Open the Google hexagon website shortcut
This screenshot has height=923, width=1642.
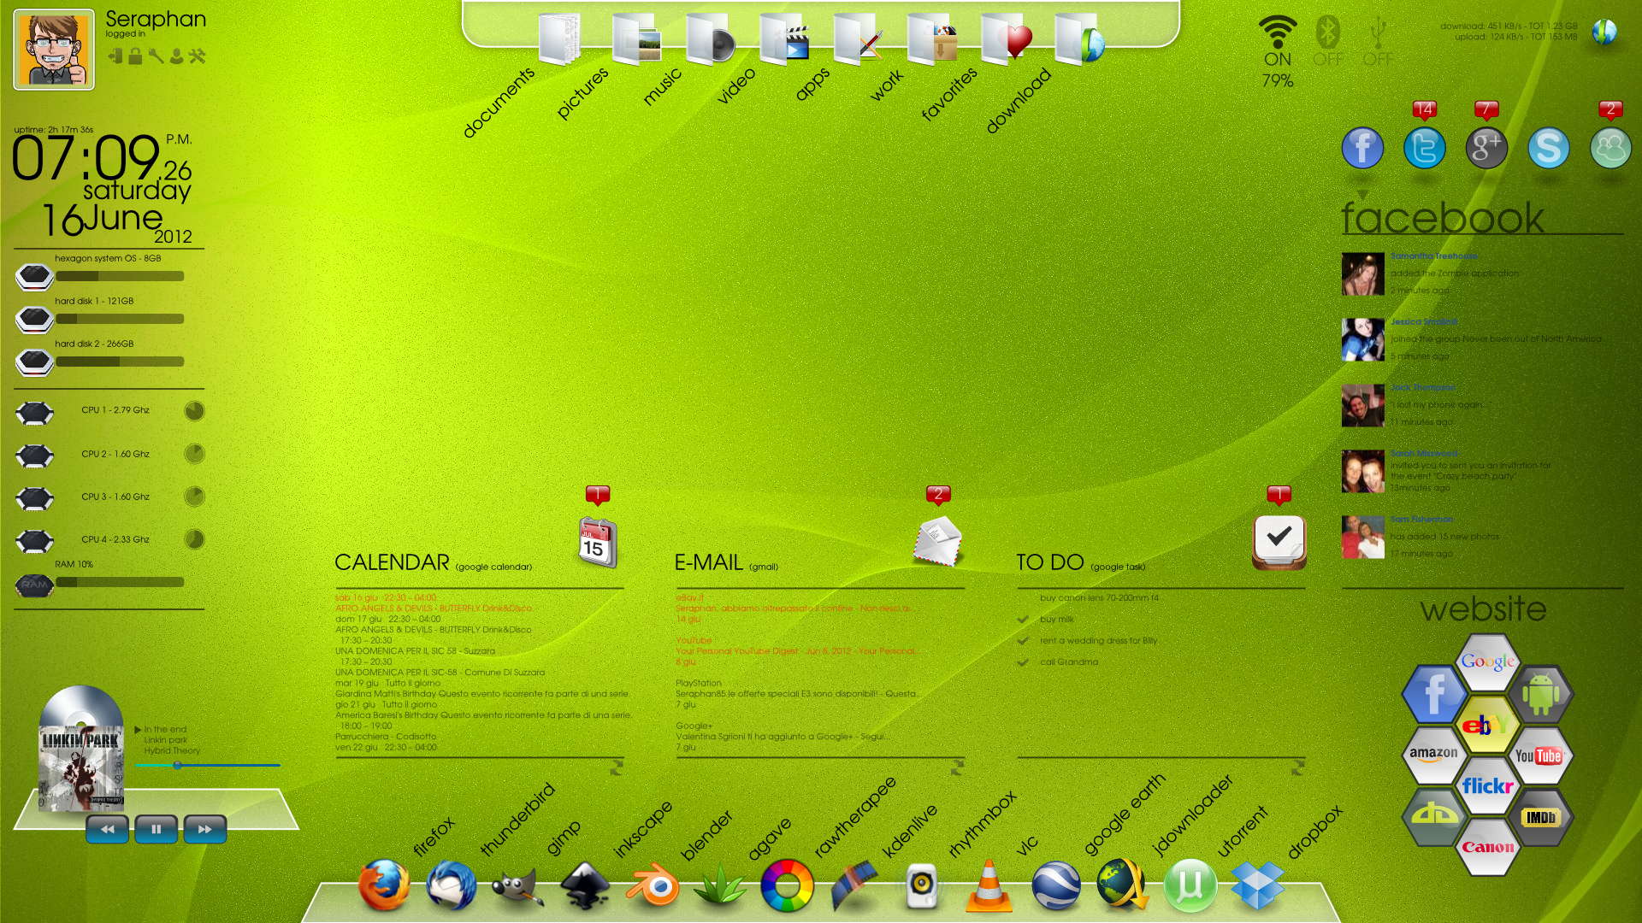pyautogui.click(x=1487, y=661)
